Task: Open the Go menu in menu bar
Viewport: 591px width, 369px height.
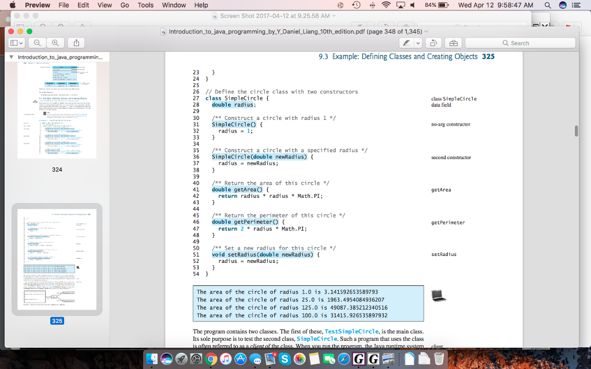Action: tap(125, 5)
